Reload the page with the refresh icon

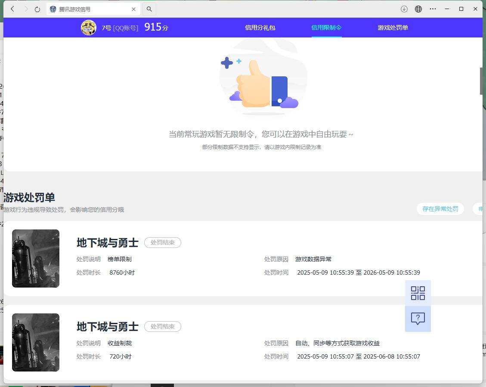(x=37, y=9)
